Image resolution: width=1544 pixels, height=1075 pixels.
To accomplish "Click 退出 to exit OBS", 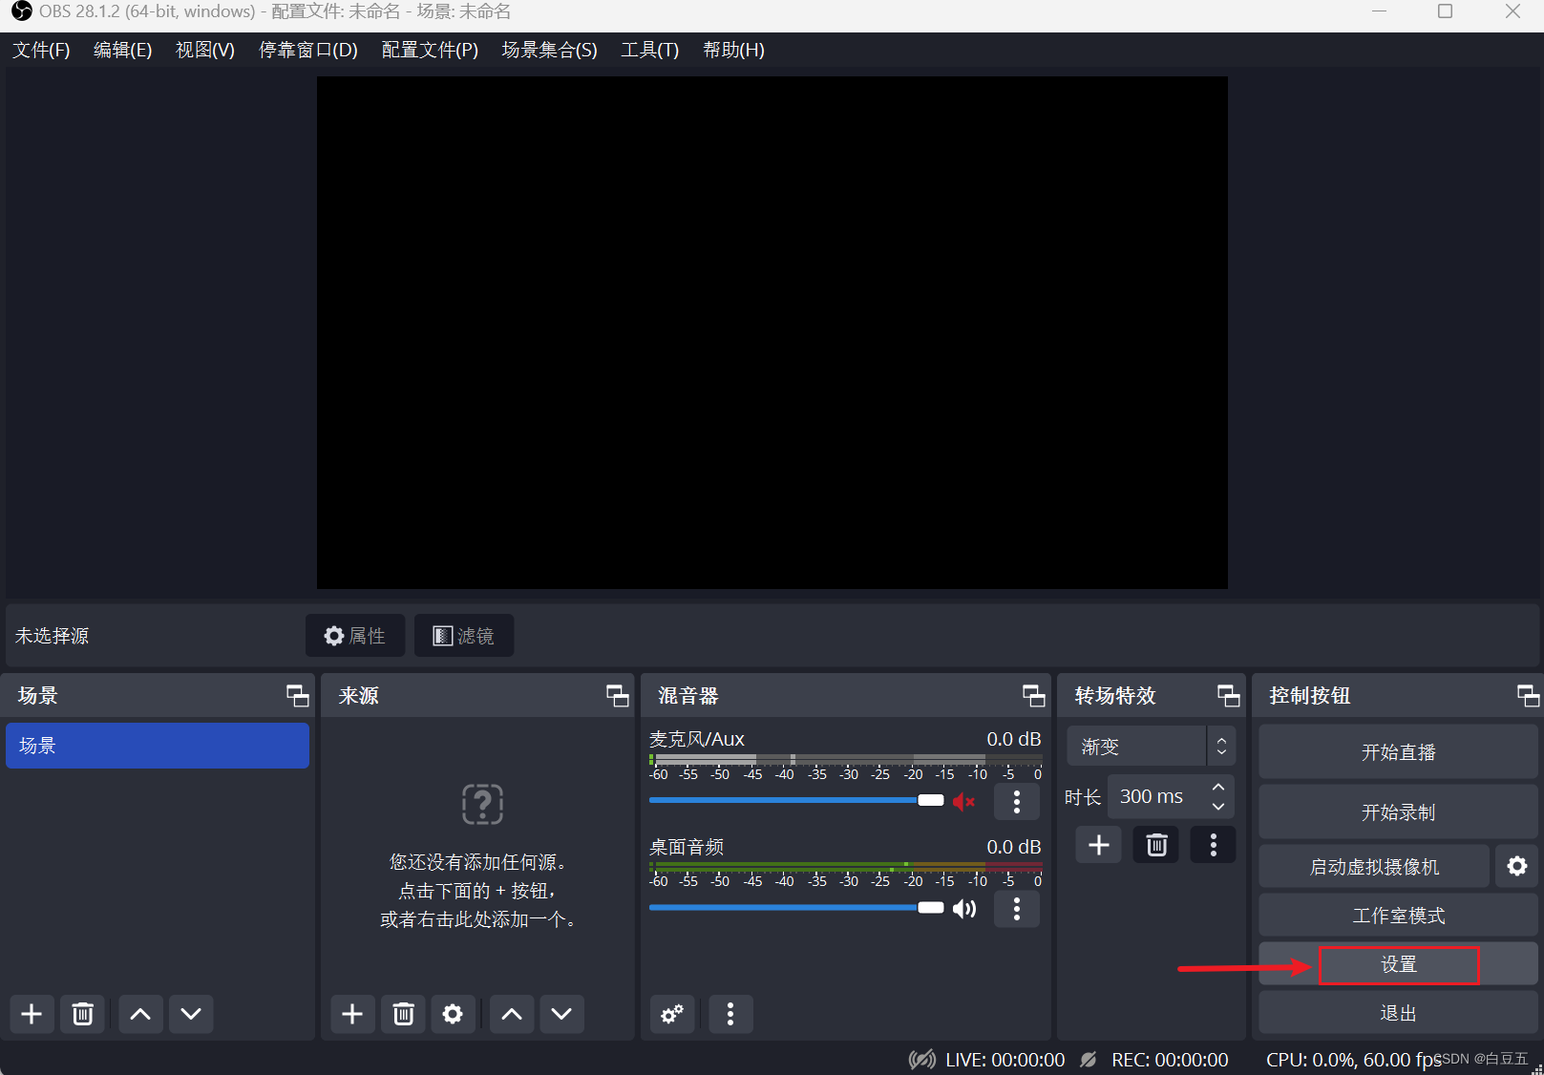I will tap(1398, 1013).
